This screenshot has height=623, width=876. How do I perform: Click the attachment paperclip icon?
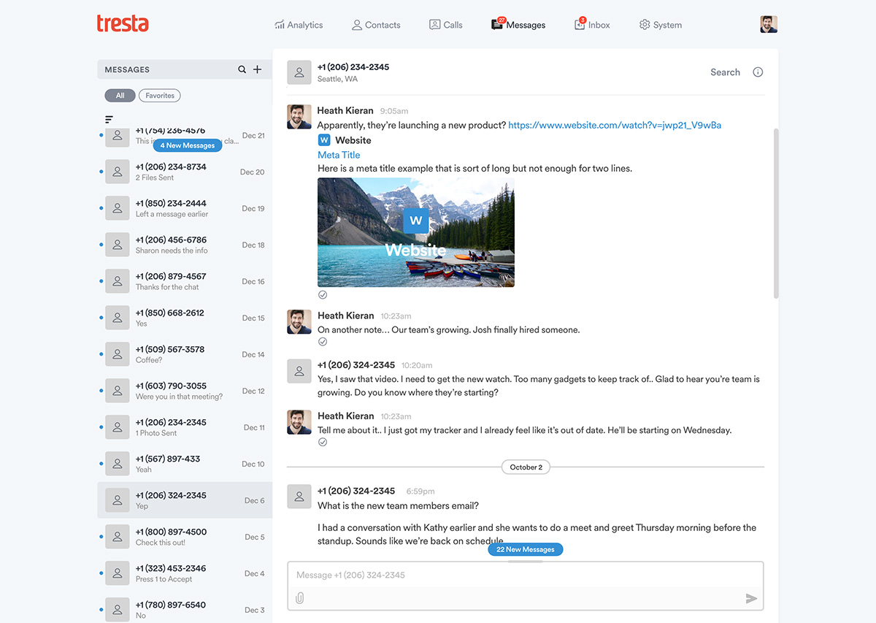pyautogui.click(x=299, y=598)
